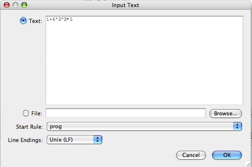Click the Input Text title bar
This screenshot has height=167, width=252.
[126, 5]
